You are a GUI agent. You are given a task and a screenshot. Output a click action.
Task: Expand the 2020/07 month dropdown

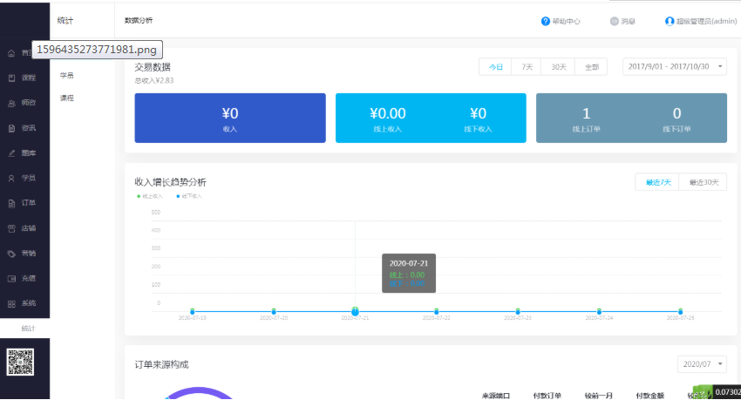click(701, 364)
